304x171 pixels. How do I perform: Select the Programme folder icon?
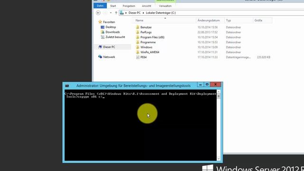(x=138, y=42)
